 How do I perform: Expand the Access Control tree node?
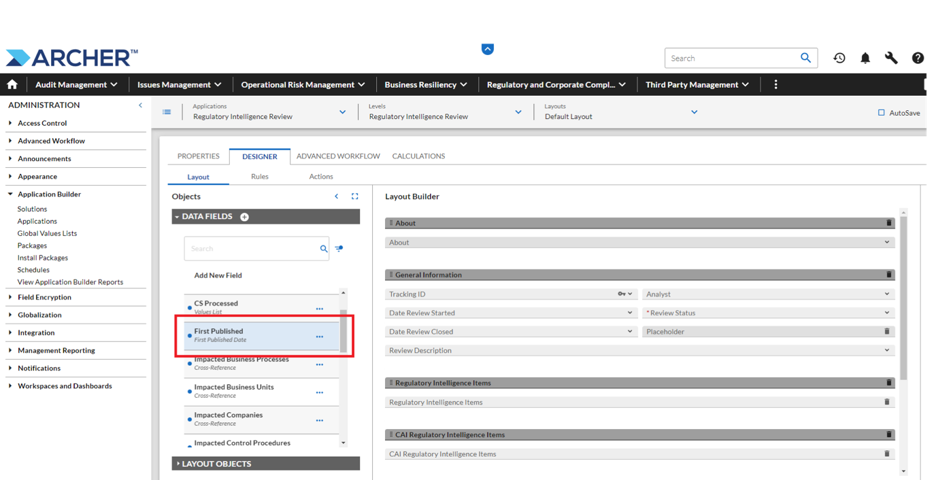pyautogui.click(x=10, y=123)
